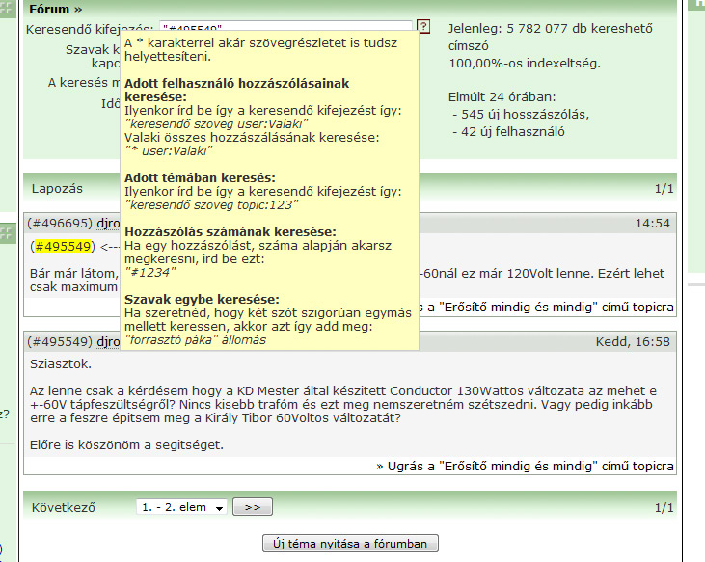Click the search expression input field
The width and height of the screenshot is (705, 562).
286,26
